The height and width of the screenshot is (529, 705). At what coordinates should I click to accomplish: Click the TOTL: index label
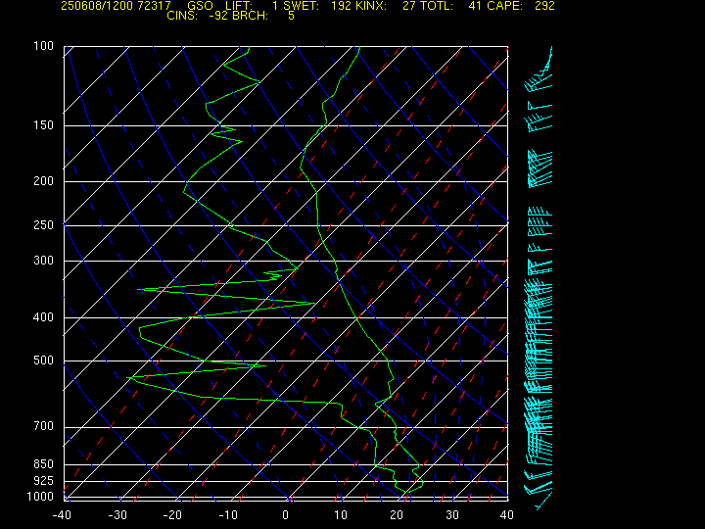(x=437, y=6)
